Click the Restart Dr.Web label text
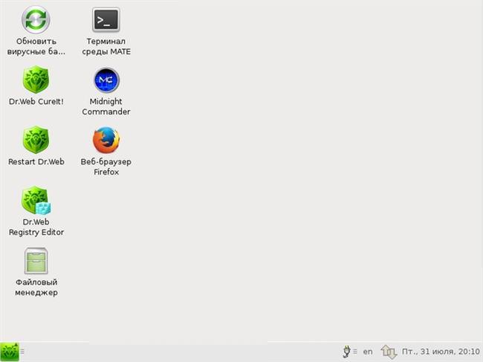 point(36,162)
